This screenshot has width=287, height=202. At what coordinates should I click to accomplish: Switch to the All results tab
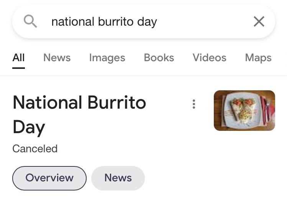(18, 58)
